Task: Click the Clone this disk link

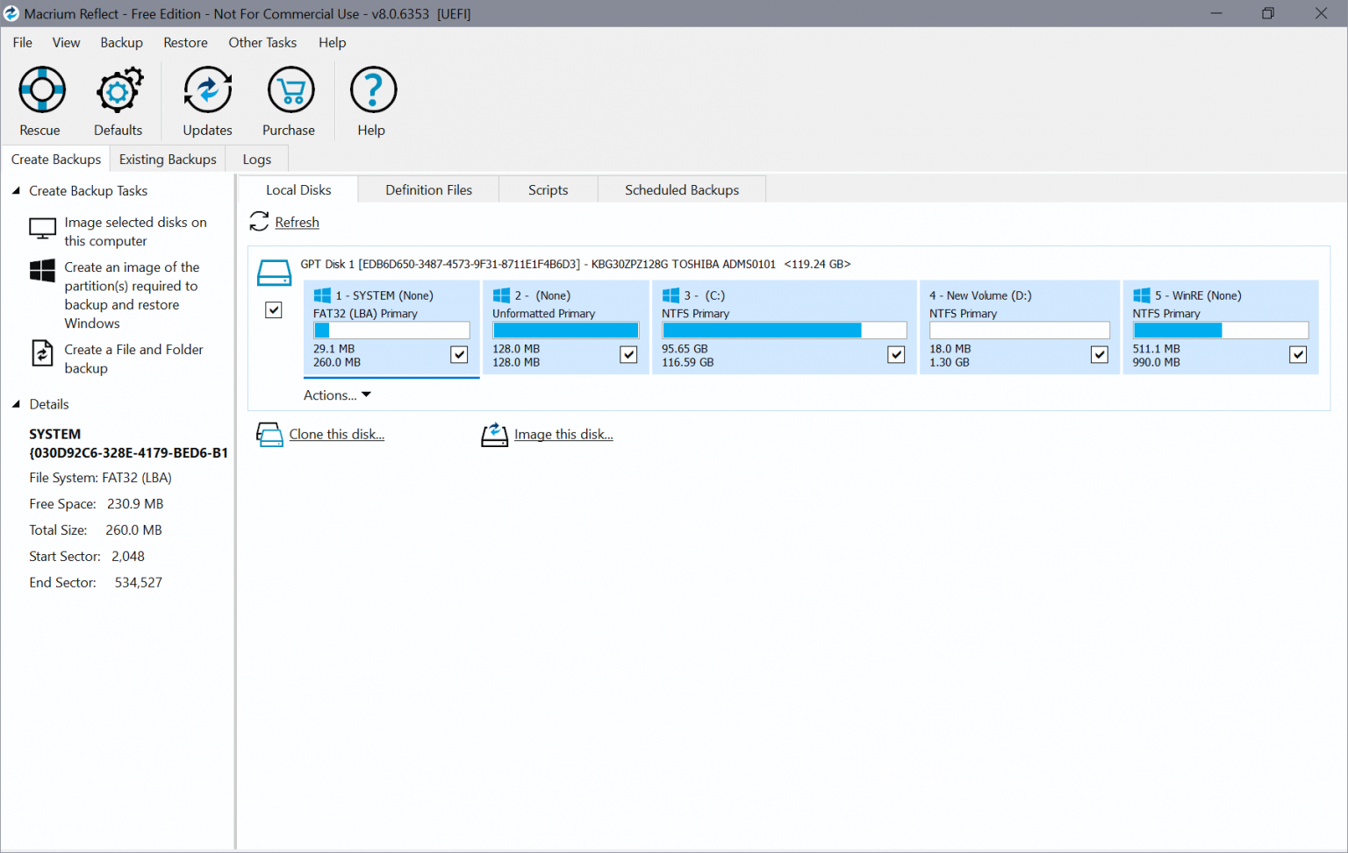Action: click(337, 434)
